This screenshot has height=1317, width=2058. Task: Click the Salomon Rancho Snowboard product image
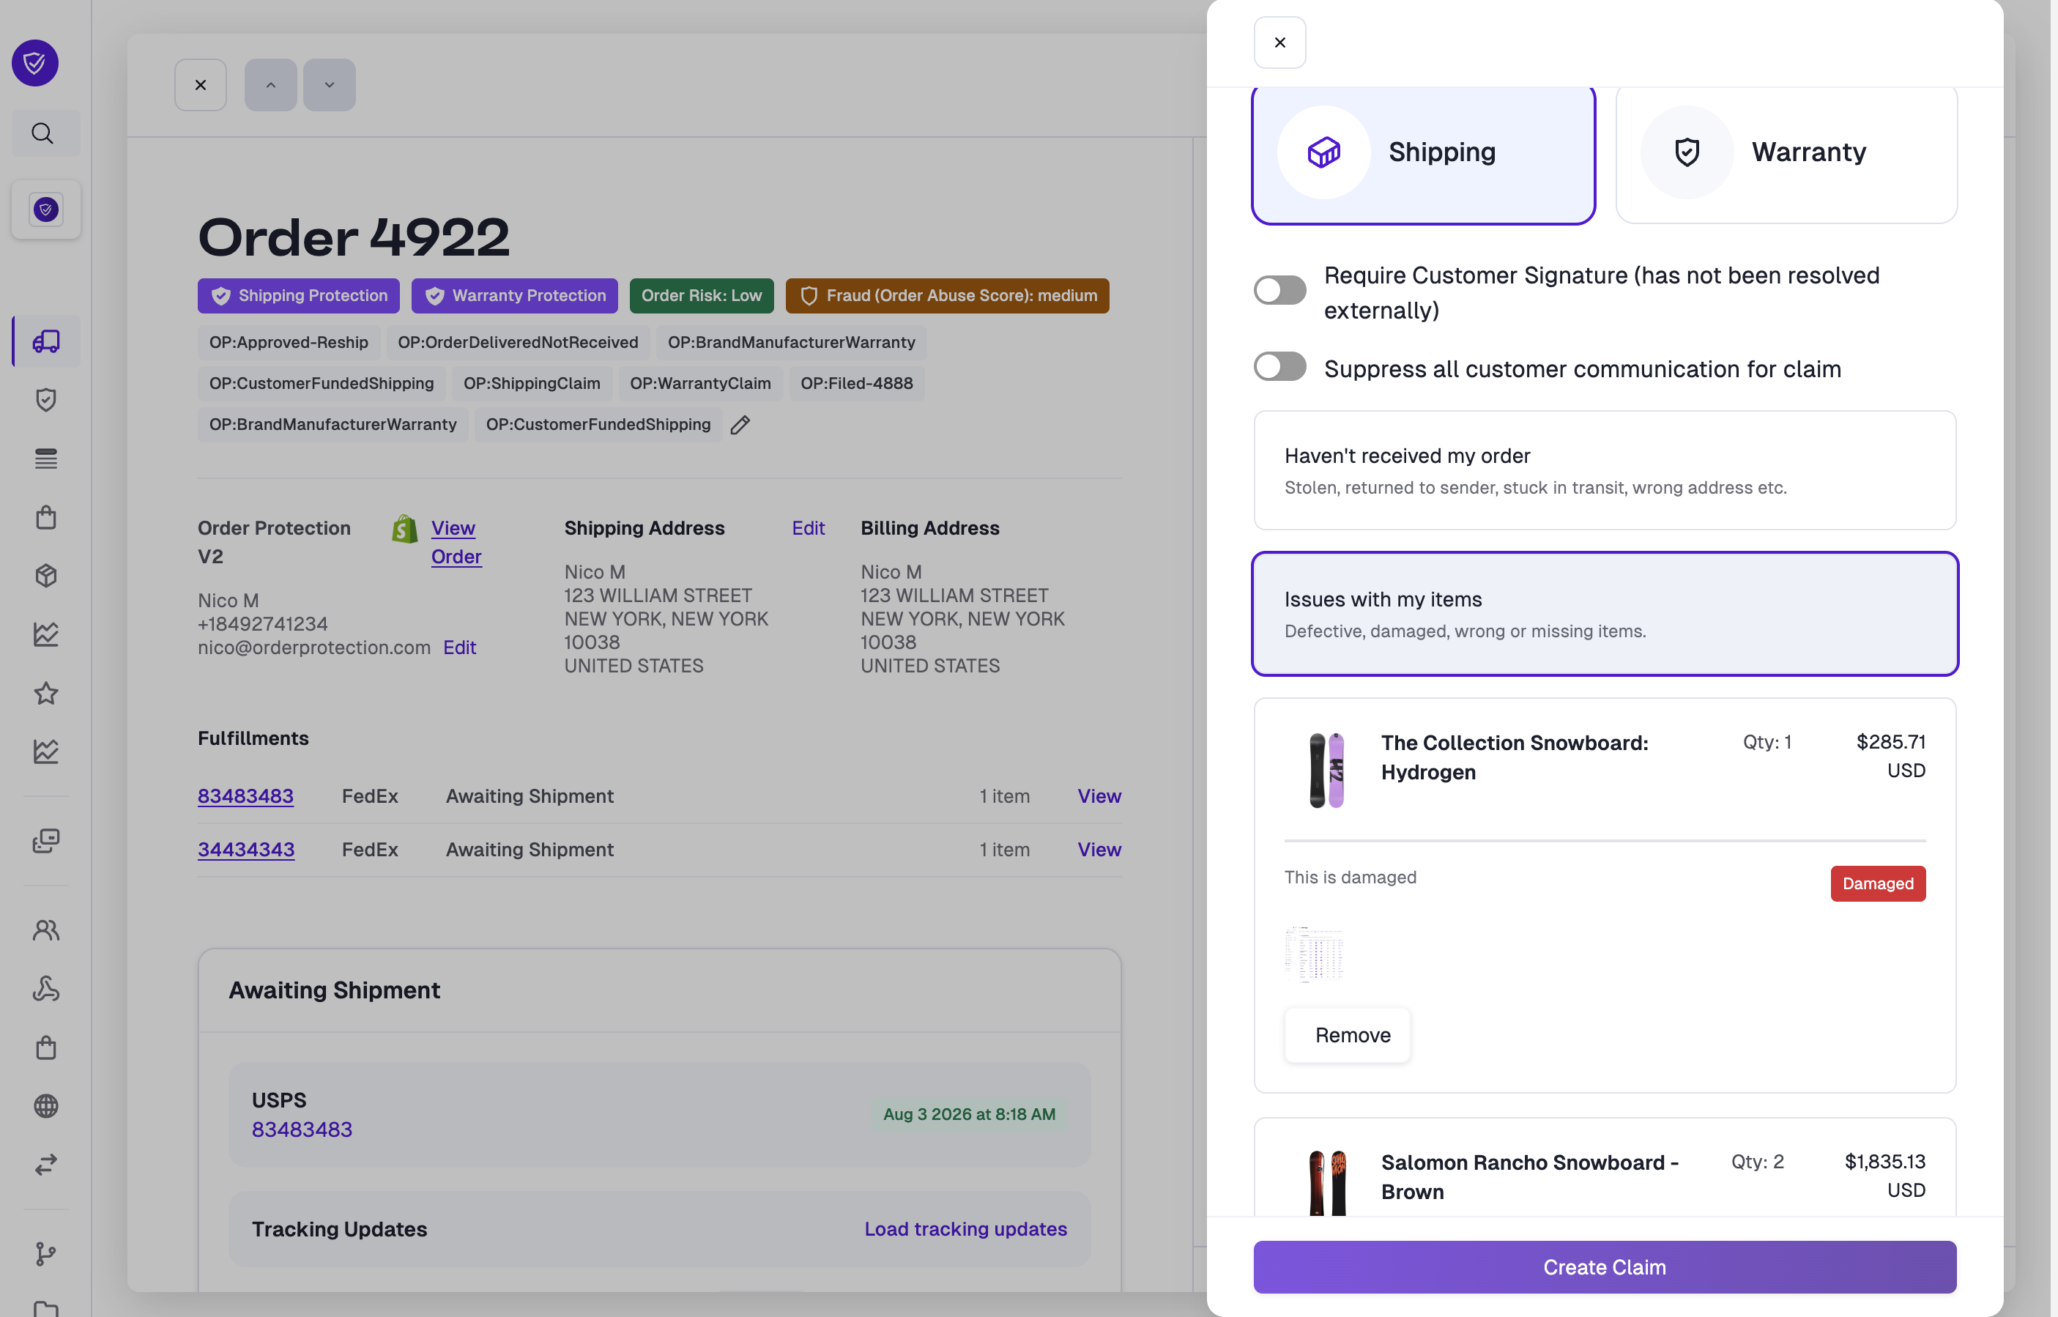[1327, 1183]
